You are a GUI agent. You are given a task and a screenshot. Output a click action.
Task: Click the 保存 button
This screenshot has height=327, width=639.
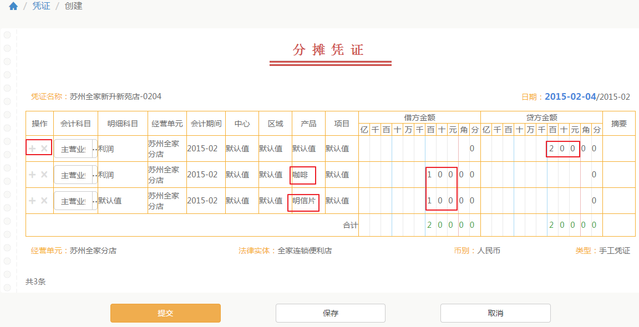[331, 313]
